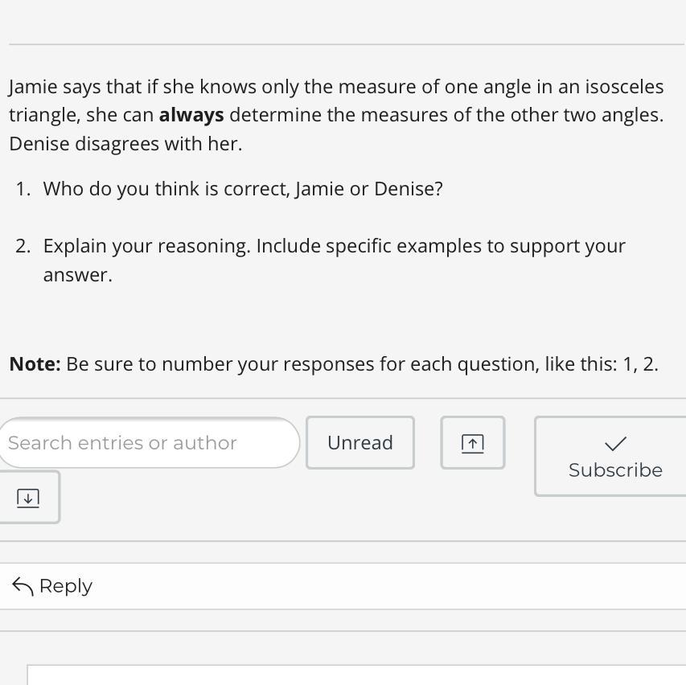Click the word "answer." in question 2

pos(77,275)
